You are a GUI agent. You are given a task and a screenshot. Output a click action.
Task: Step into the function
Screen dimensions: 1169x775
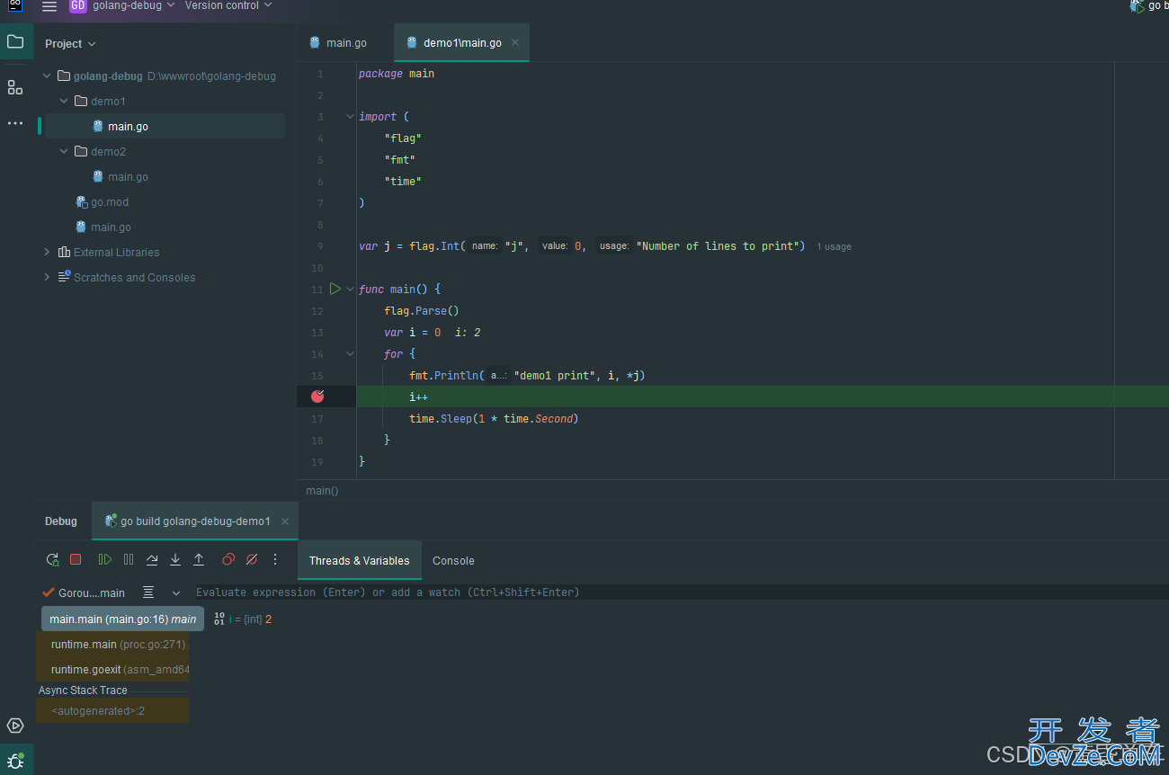click(x=175, y=559)
